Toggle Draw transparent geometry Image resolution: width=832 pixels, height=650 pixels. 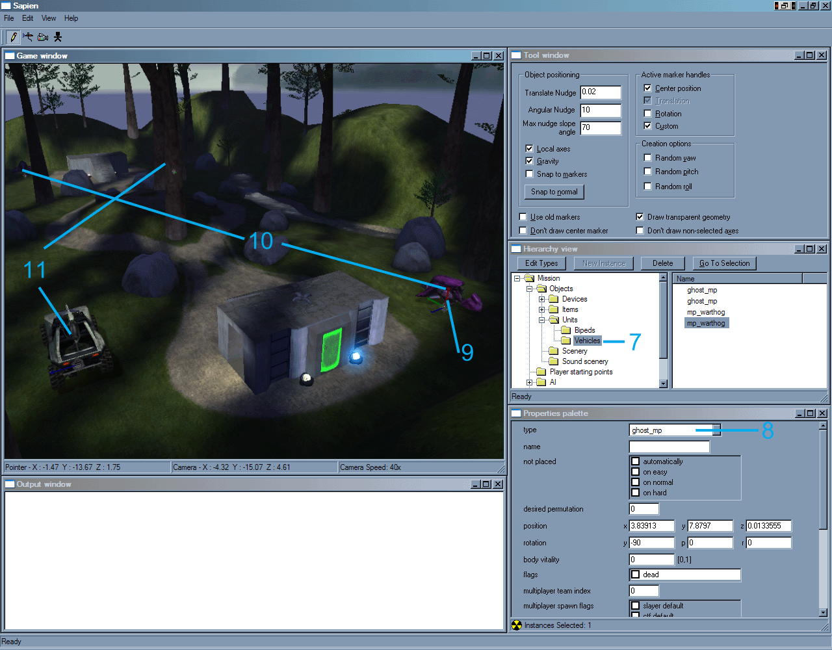pos(640,216)
